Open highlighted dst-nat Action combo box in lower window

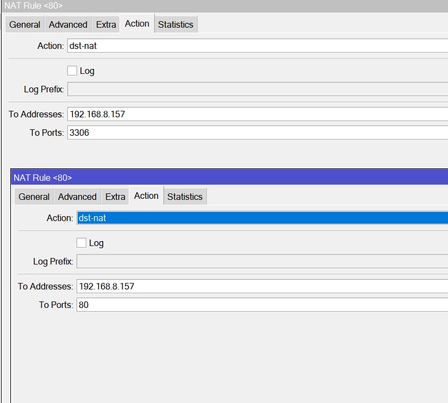pos(262,218)
